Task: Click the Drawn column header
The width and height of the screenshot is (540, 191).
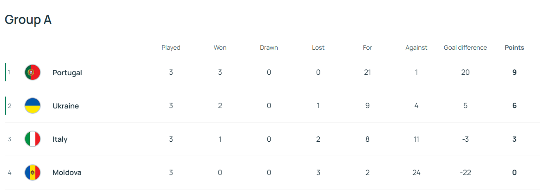Action: 269,48
